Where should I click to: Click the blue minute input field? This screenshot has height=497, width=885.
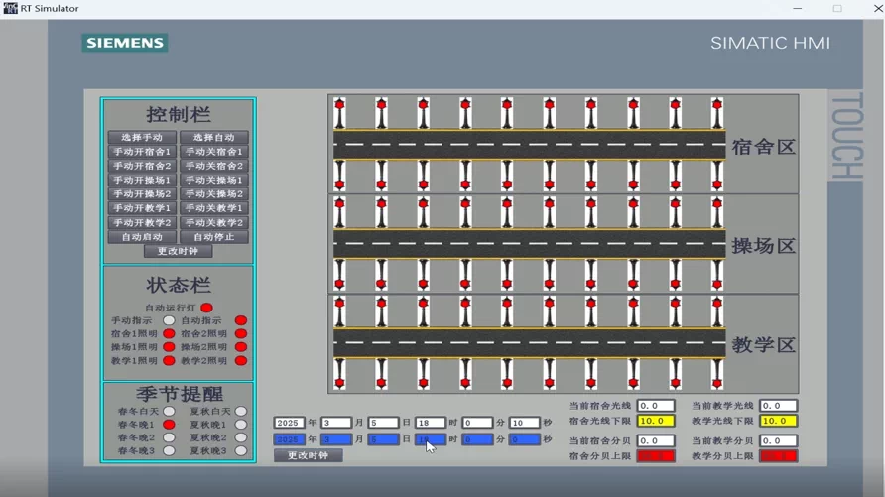tap(477, 439)
